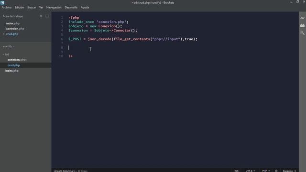The image size is (306, 172).
Task: Click the working files settings gear icon
Action: coord(41,16)
